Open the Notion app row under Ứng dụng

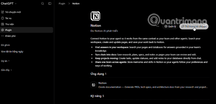click(149, 85)
